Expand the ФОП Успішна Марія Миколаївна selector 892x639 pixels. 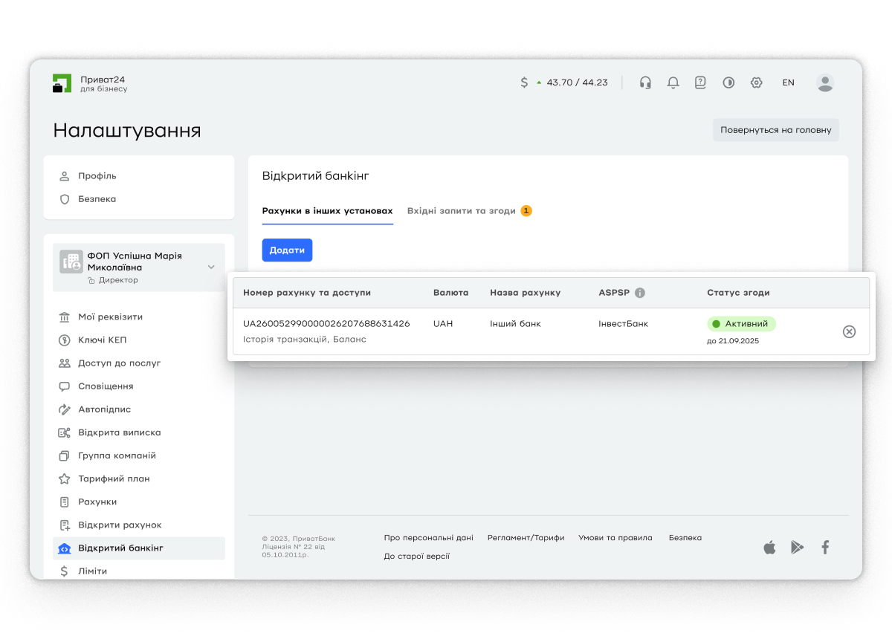tap(139, 267)
